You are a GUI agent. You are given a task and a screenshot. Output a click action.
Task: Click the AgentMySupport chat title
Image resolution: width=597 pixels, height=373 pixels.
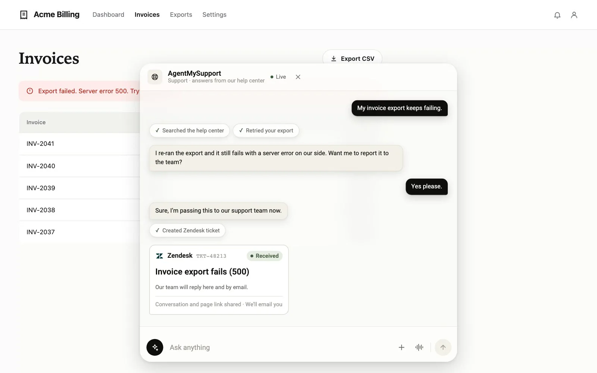tap(194, 73)
